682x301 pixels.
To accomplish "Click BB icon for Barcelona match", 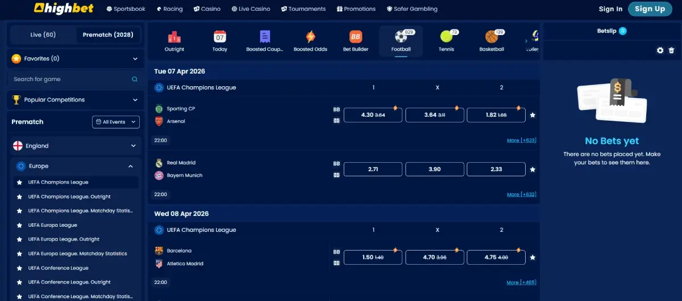I will (336, 252).
